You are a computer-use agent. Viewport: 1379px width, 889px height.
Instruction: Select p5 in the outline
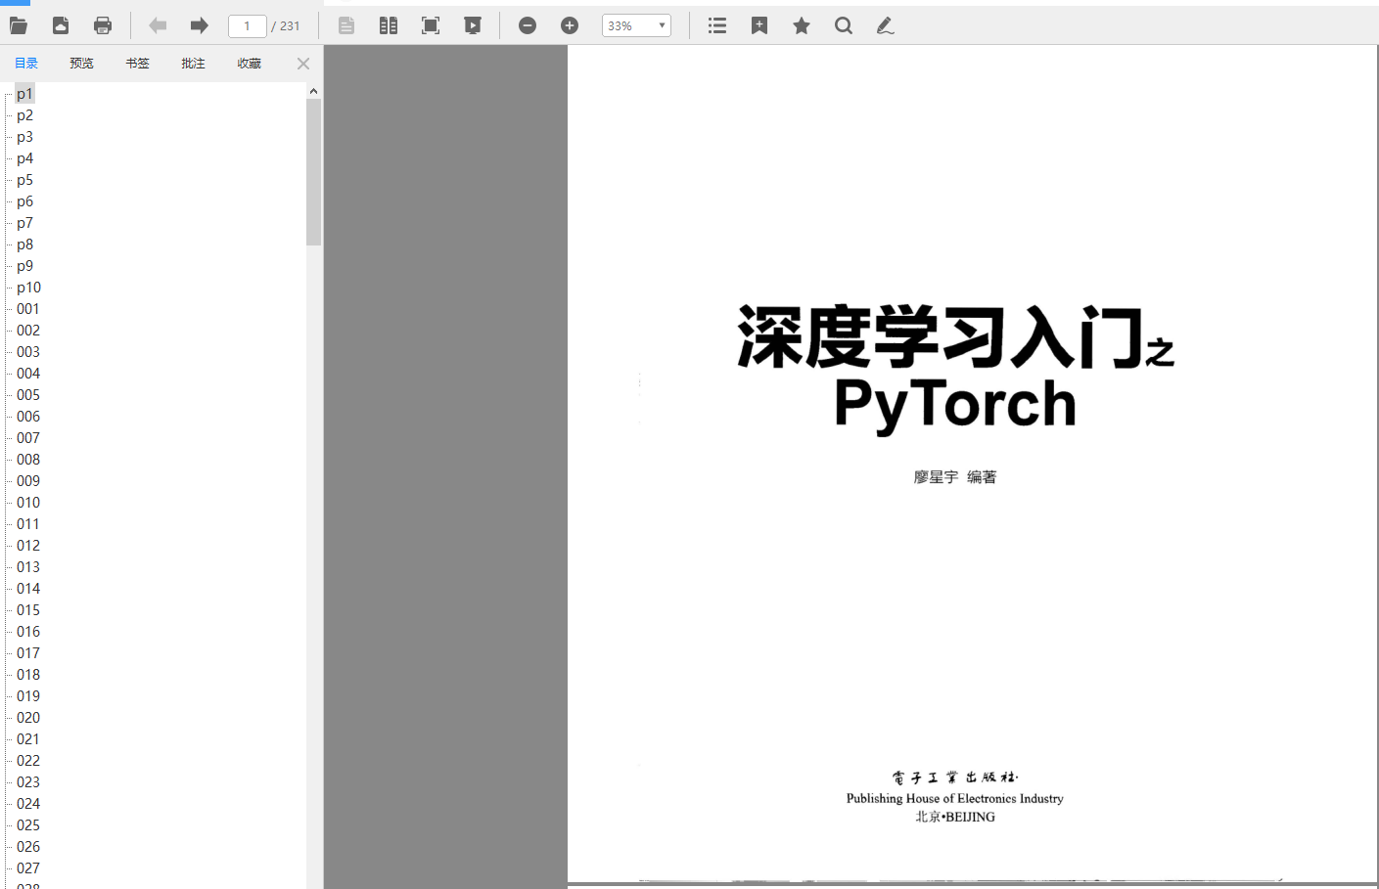tap(24, 180)
